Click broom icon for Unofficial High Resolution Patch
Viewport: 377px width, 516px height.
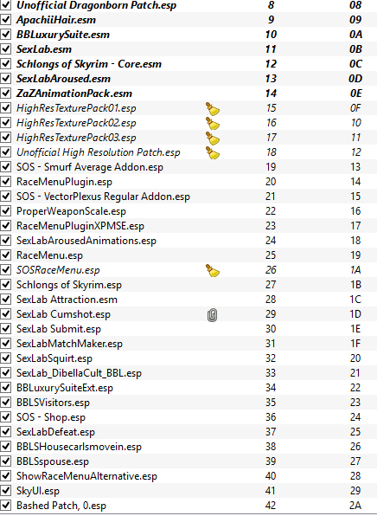tap(213, 152)
